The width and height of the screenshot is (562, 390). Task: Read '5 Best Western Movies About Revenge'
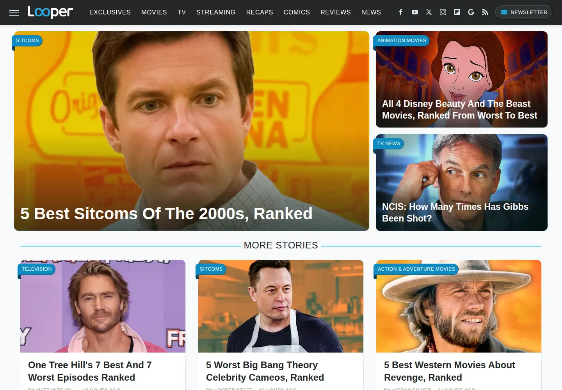450,371
